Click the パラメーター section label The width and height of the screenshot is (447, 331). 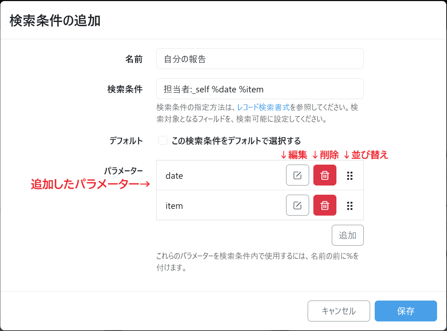pyautogui.click(x=123, y=171)
